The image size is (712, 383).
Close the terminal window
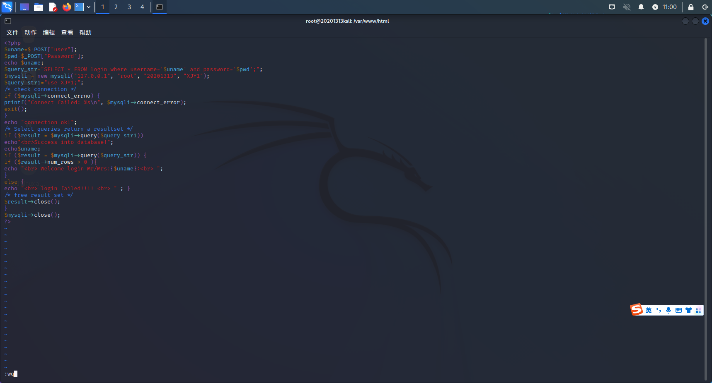pyautogui.click(x=705, y=21)
